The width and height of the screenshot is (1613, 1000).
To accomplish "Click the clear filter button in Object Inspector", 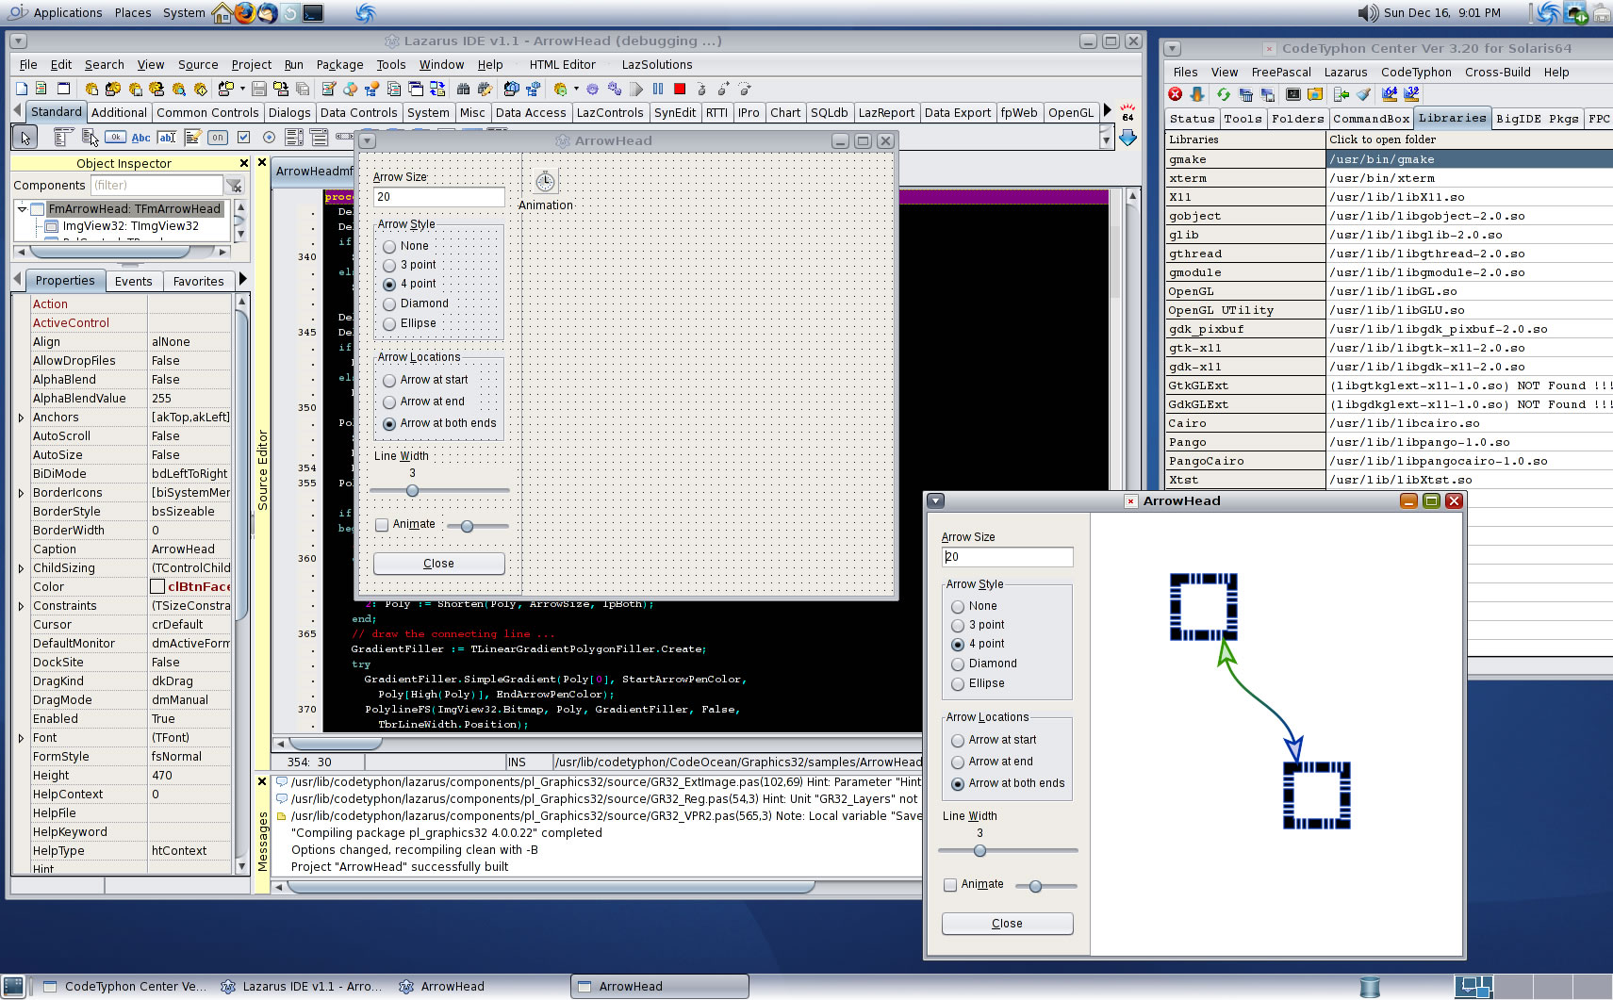I will click(235, 186).
